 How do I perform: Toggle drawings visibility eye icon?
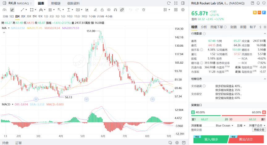109,10
